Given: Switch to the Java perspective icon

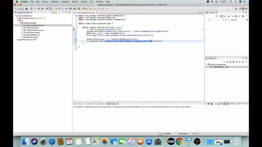Looking at the screenshot, I should pos(243,9).
